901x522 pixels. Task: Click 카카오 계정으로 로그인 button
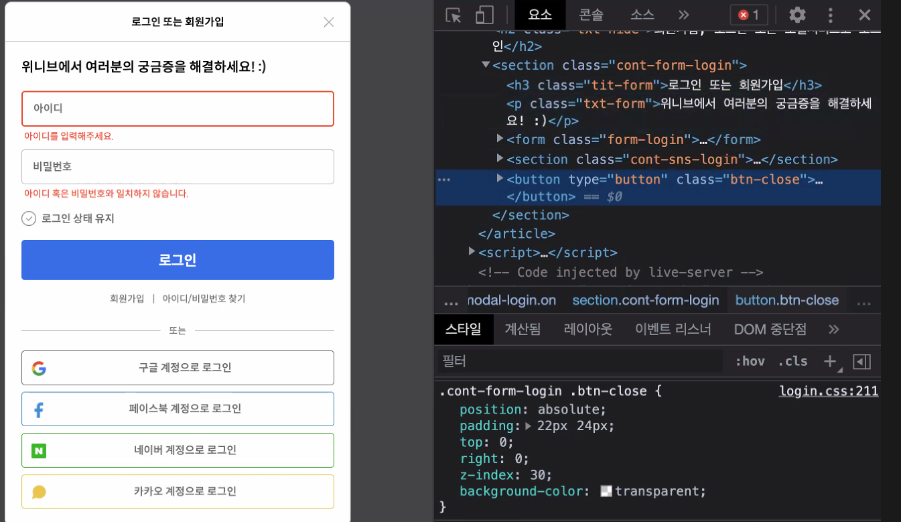(x=178, y=492)
